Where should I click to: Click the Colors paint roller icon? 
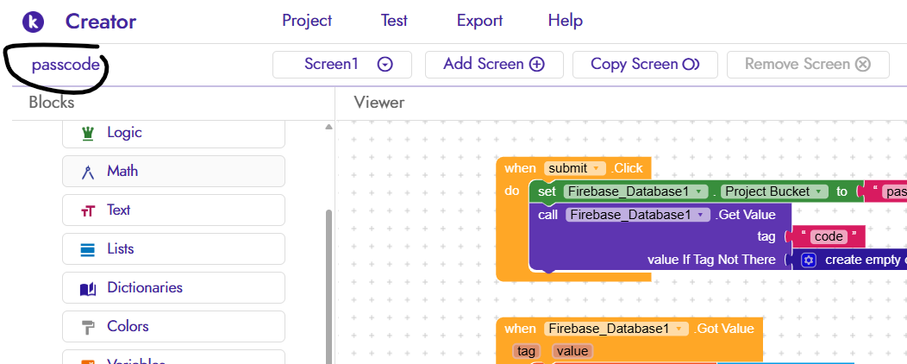click(x=88, y=328)
